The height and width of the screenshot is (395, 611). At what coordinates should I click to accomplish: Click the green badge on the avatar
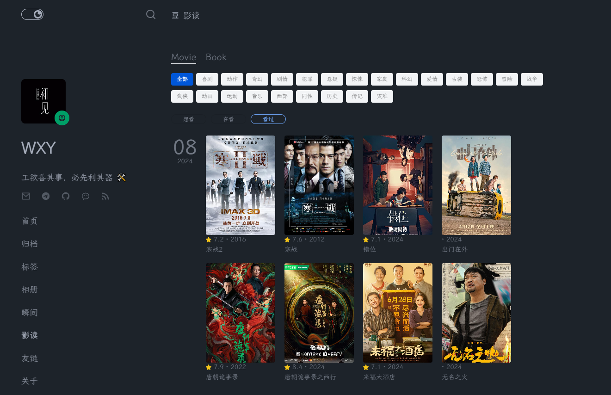62,118
